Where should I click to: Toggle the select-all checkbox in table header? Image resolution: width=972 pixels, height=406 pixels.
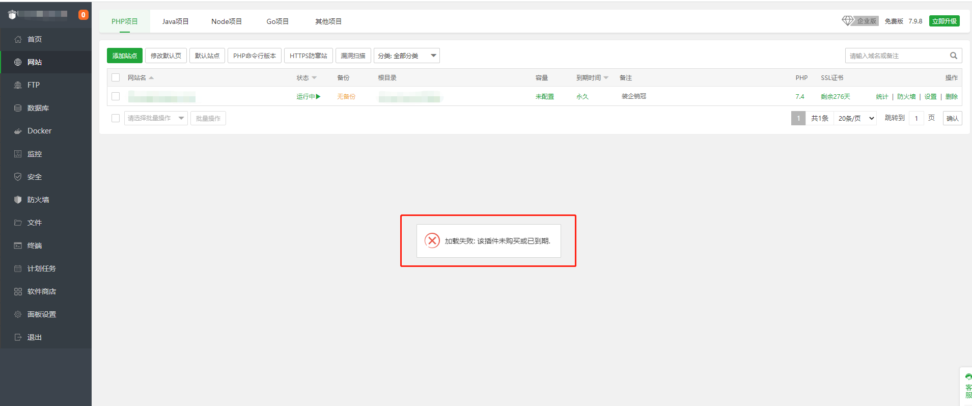[x=116, y=77]
